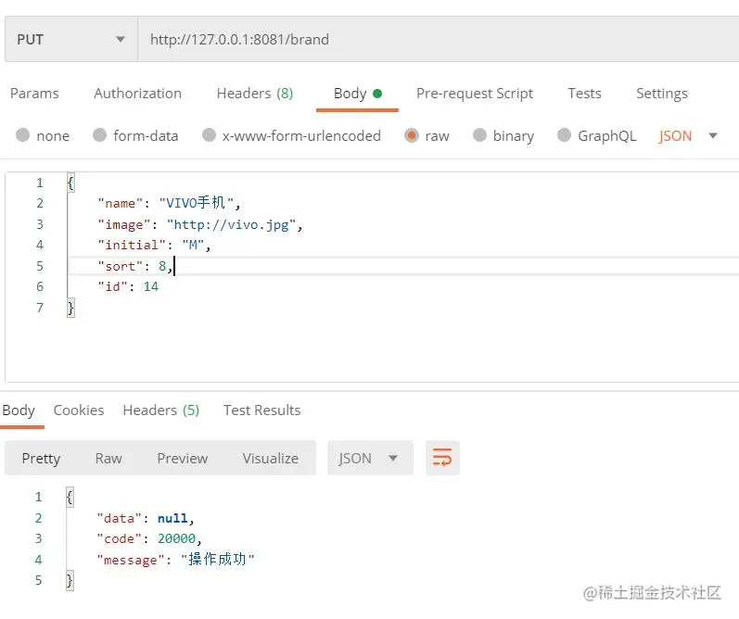Open the response Body tab
This screenshot has height=619, width=739.
click(19, 411)
